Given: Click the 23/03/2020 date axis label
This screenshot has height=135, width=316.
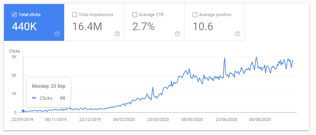Looking at the screenshot, I should pyautogui.click(x=159, y=119).
